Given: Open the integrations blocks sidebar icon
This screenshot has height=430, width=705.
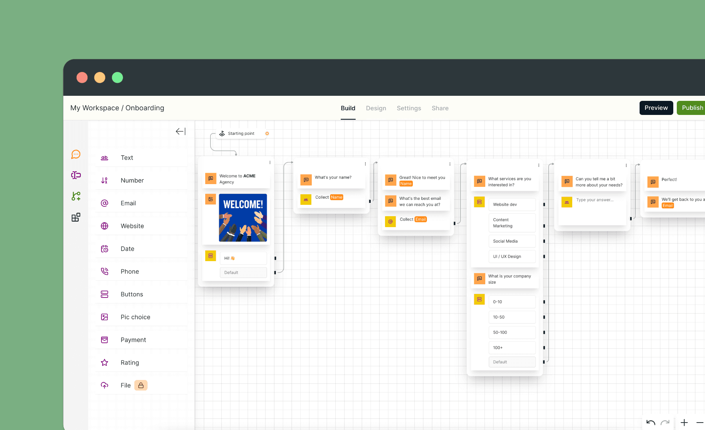Looking at the screenshot, I should pos(76,217).
